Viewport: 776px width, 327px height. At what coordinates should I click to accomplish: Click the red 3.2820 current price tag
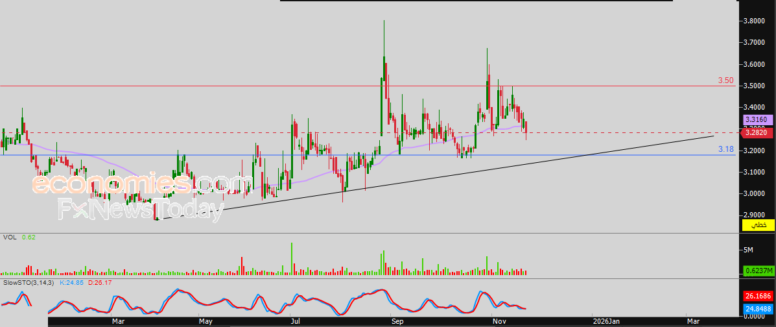(x=757, y=133)
